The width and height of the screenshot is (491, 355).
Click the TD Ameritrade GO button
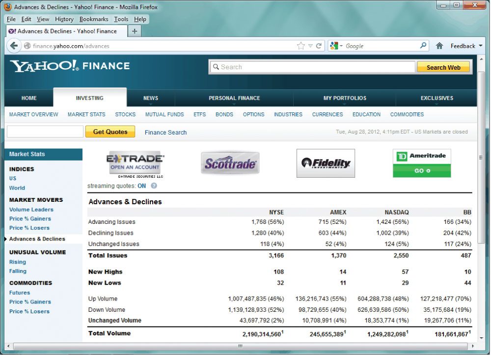(x=422, y=170)
